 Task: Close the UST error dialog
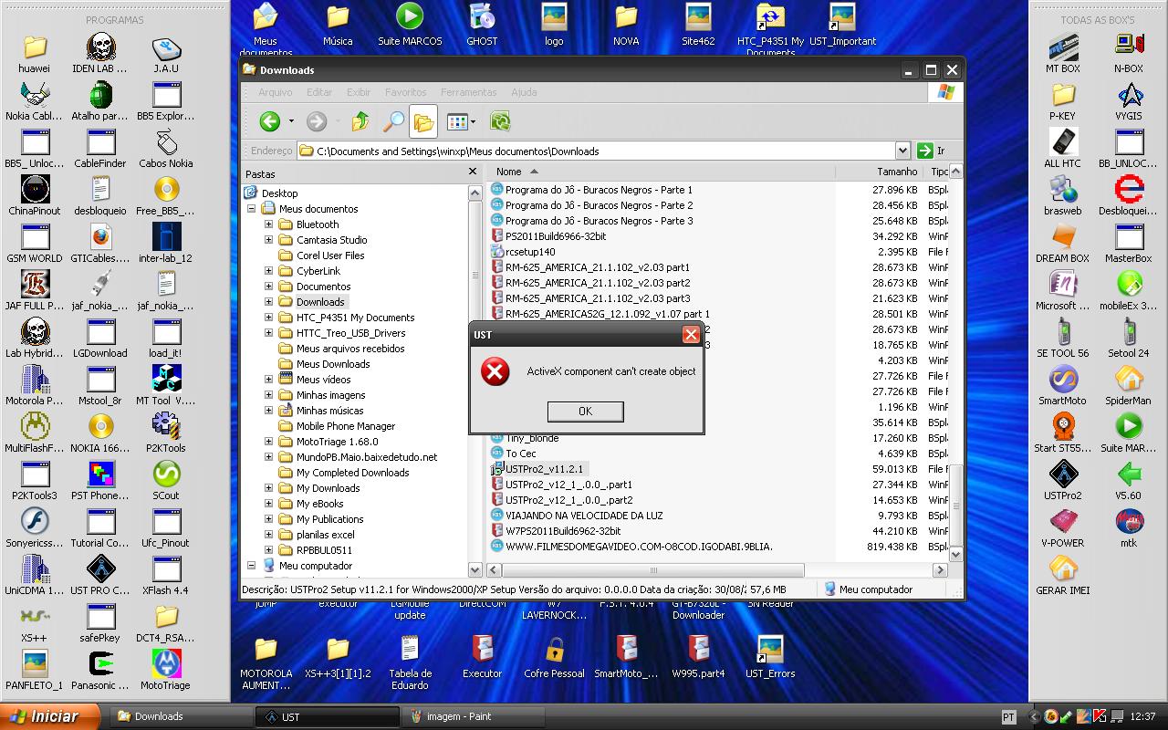tap(691, 335)
